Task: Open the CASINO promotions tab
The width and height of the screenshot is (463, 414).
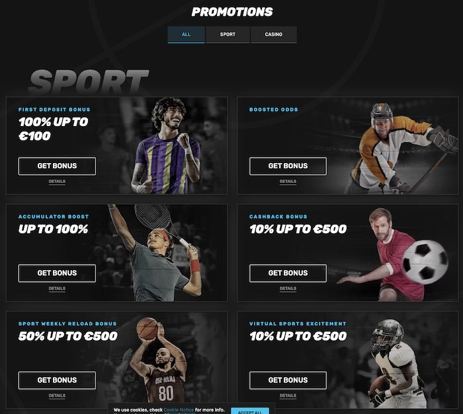Action: pyautogui.click(x=273, y=34)
